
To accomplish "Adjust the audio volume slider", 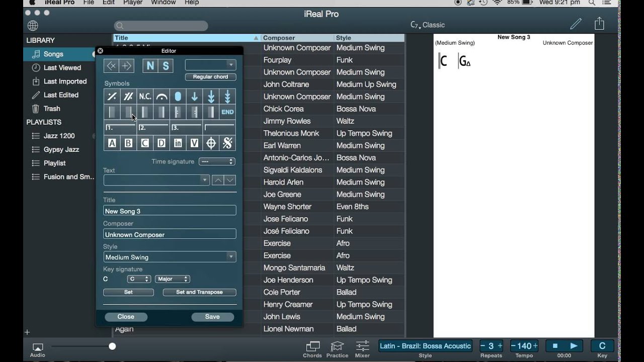I will coord(112,346).
